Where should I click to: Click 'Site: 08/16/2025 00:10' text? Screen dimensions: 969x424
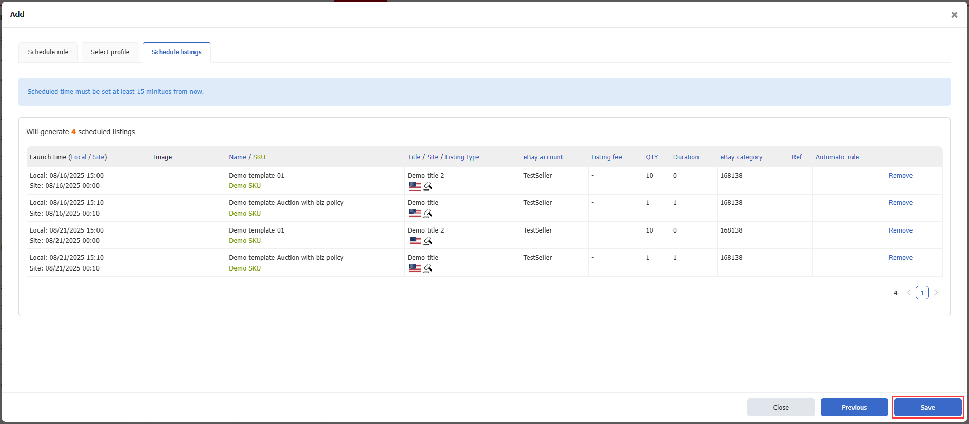coord(65,214)
